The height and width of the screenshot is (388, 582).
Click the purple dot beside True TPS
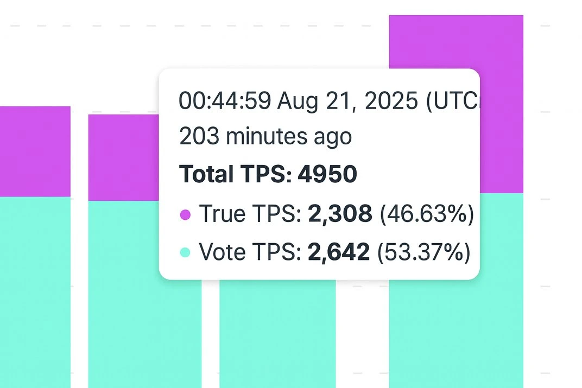tap(185, 215)
